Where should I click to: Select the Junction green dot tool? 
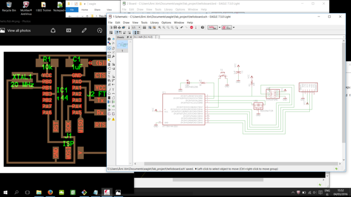[x=109, y=106]
